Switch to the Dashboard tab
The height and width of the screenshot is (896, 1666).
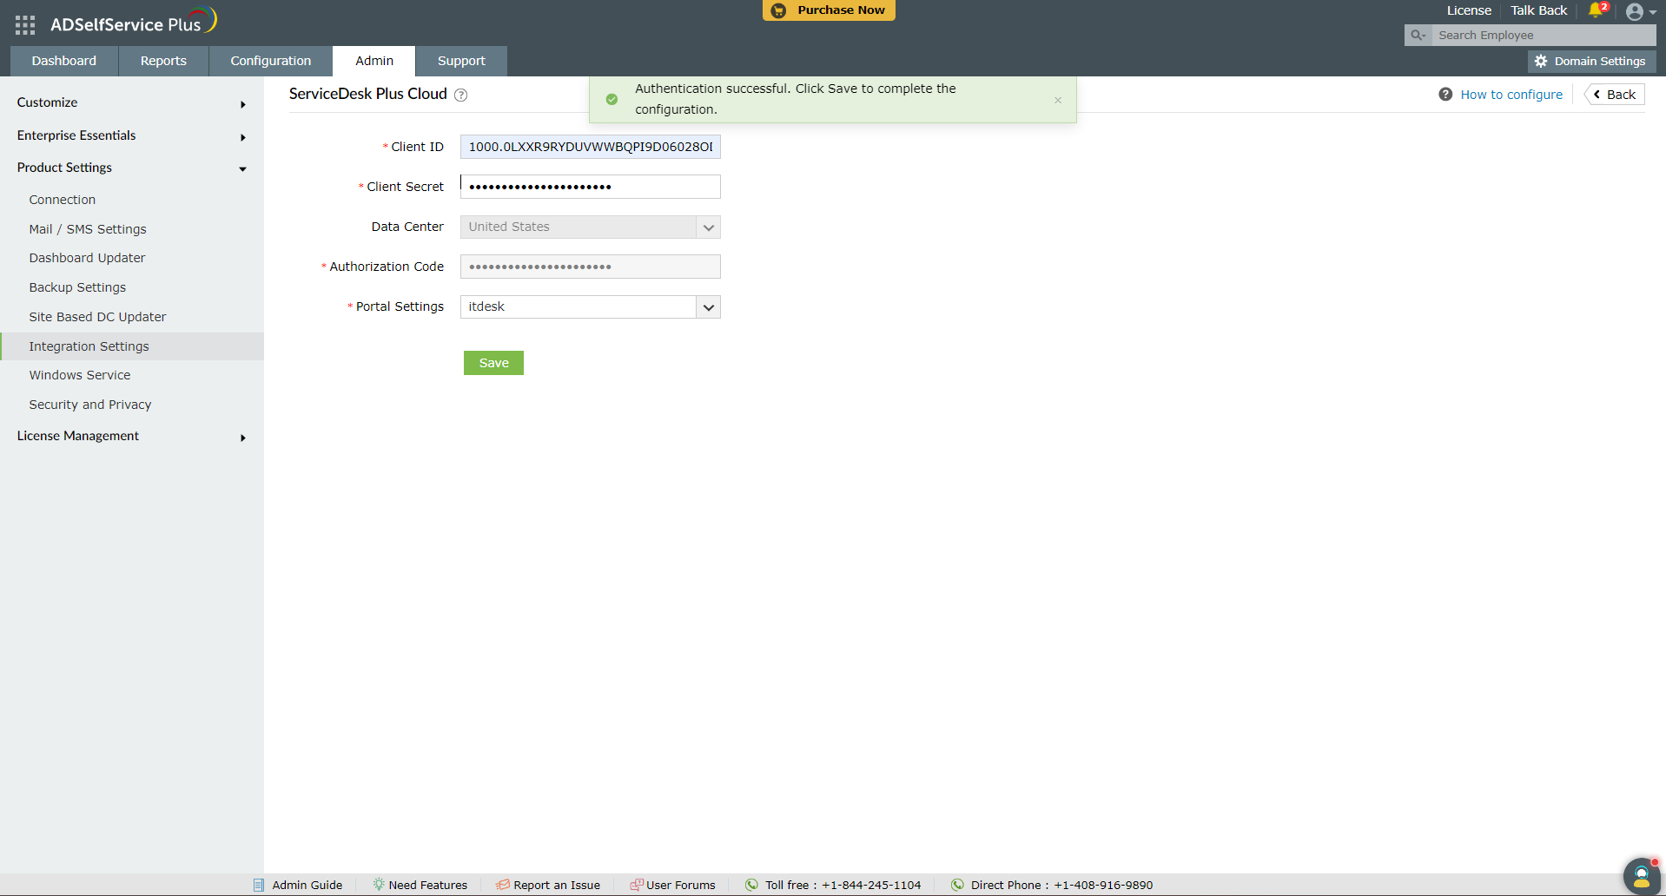(63, 61)
